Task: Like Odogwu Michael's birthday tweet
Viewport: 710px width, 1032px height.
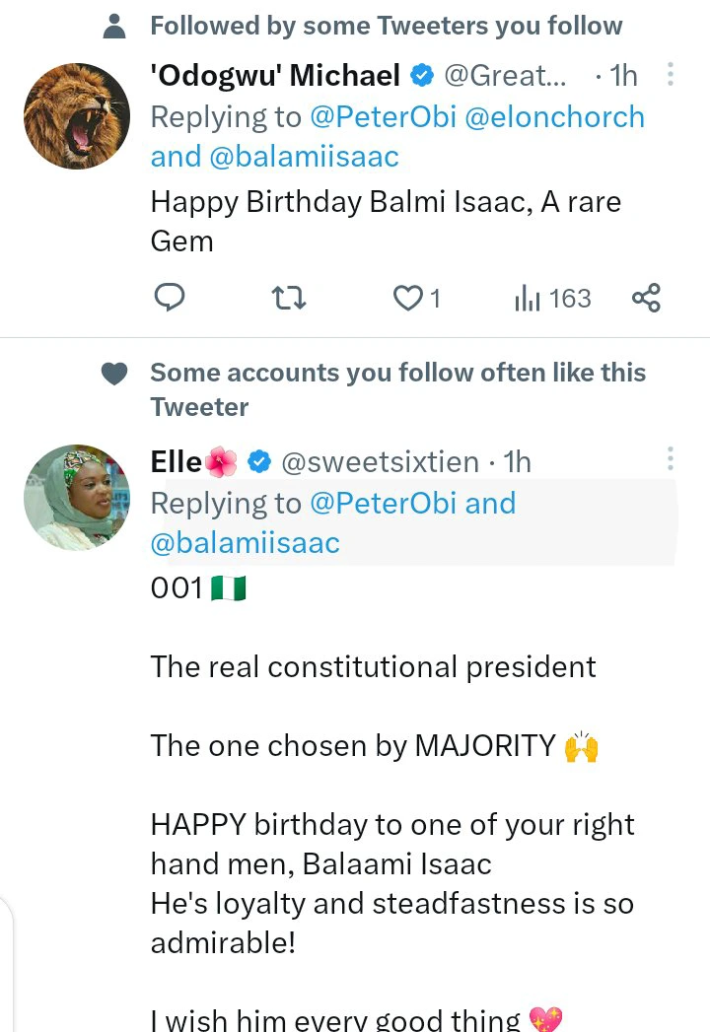Action: click(x=416, y=298)
